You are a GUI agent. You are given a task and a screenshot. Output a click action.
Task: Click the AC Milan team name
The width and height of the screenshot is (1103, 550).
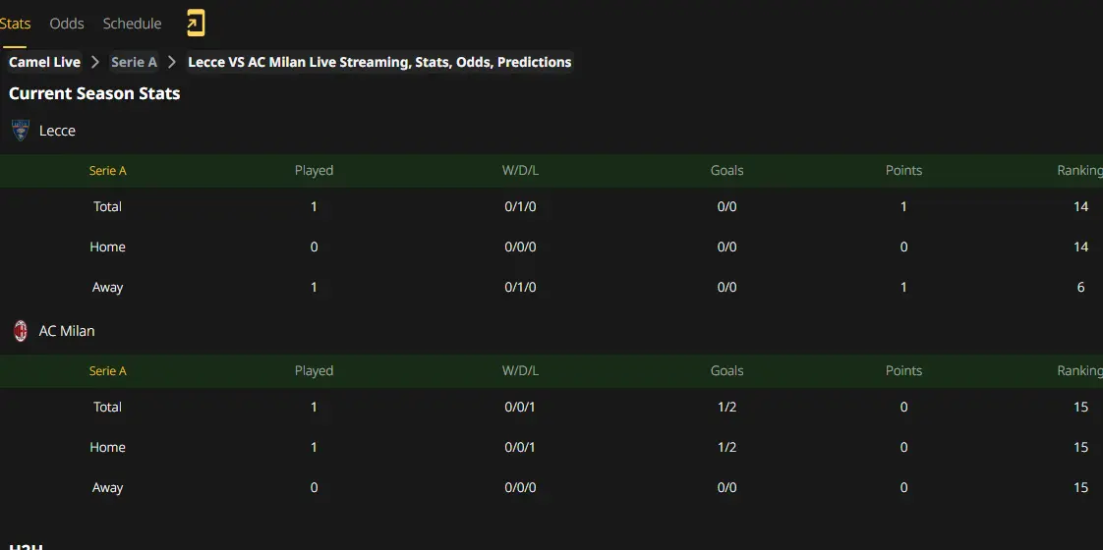pos(67,331)
